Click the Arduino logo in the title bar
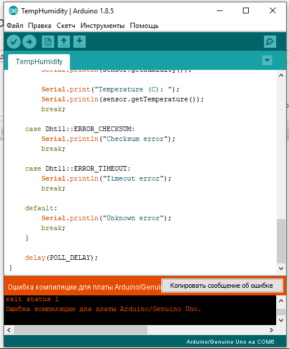The width and height of the screenshot is (289, 349). click(13, 10)
